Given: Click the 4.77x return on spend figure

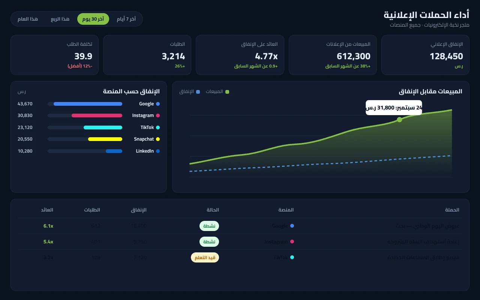Looking at the screenshot, I should pyautogui.click(x=266, y=56).
